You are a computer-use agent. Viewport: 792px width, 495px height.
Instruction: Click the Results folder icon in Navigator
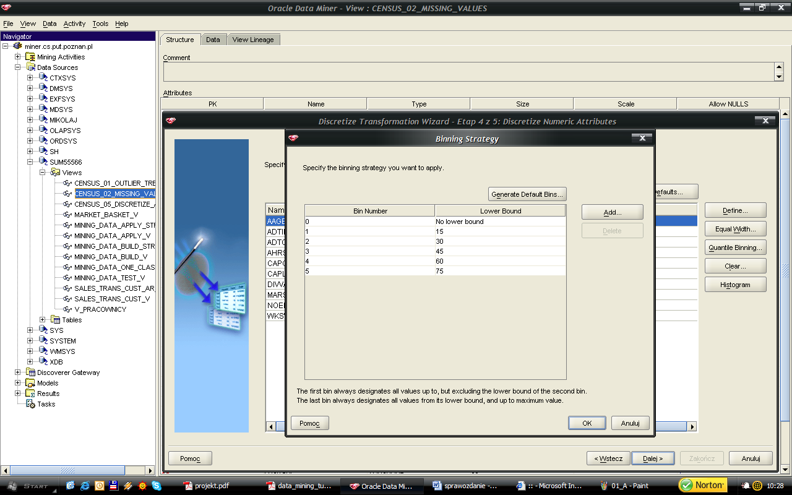coord(30,394)
